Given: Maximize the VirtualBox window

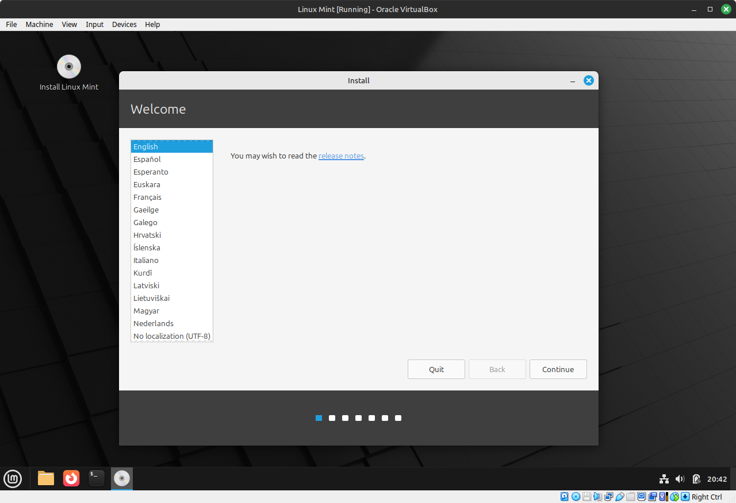Looking at the screenshot, I should click(710, 9).
